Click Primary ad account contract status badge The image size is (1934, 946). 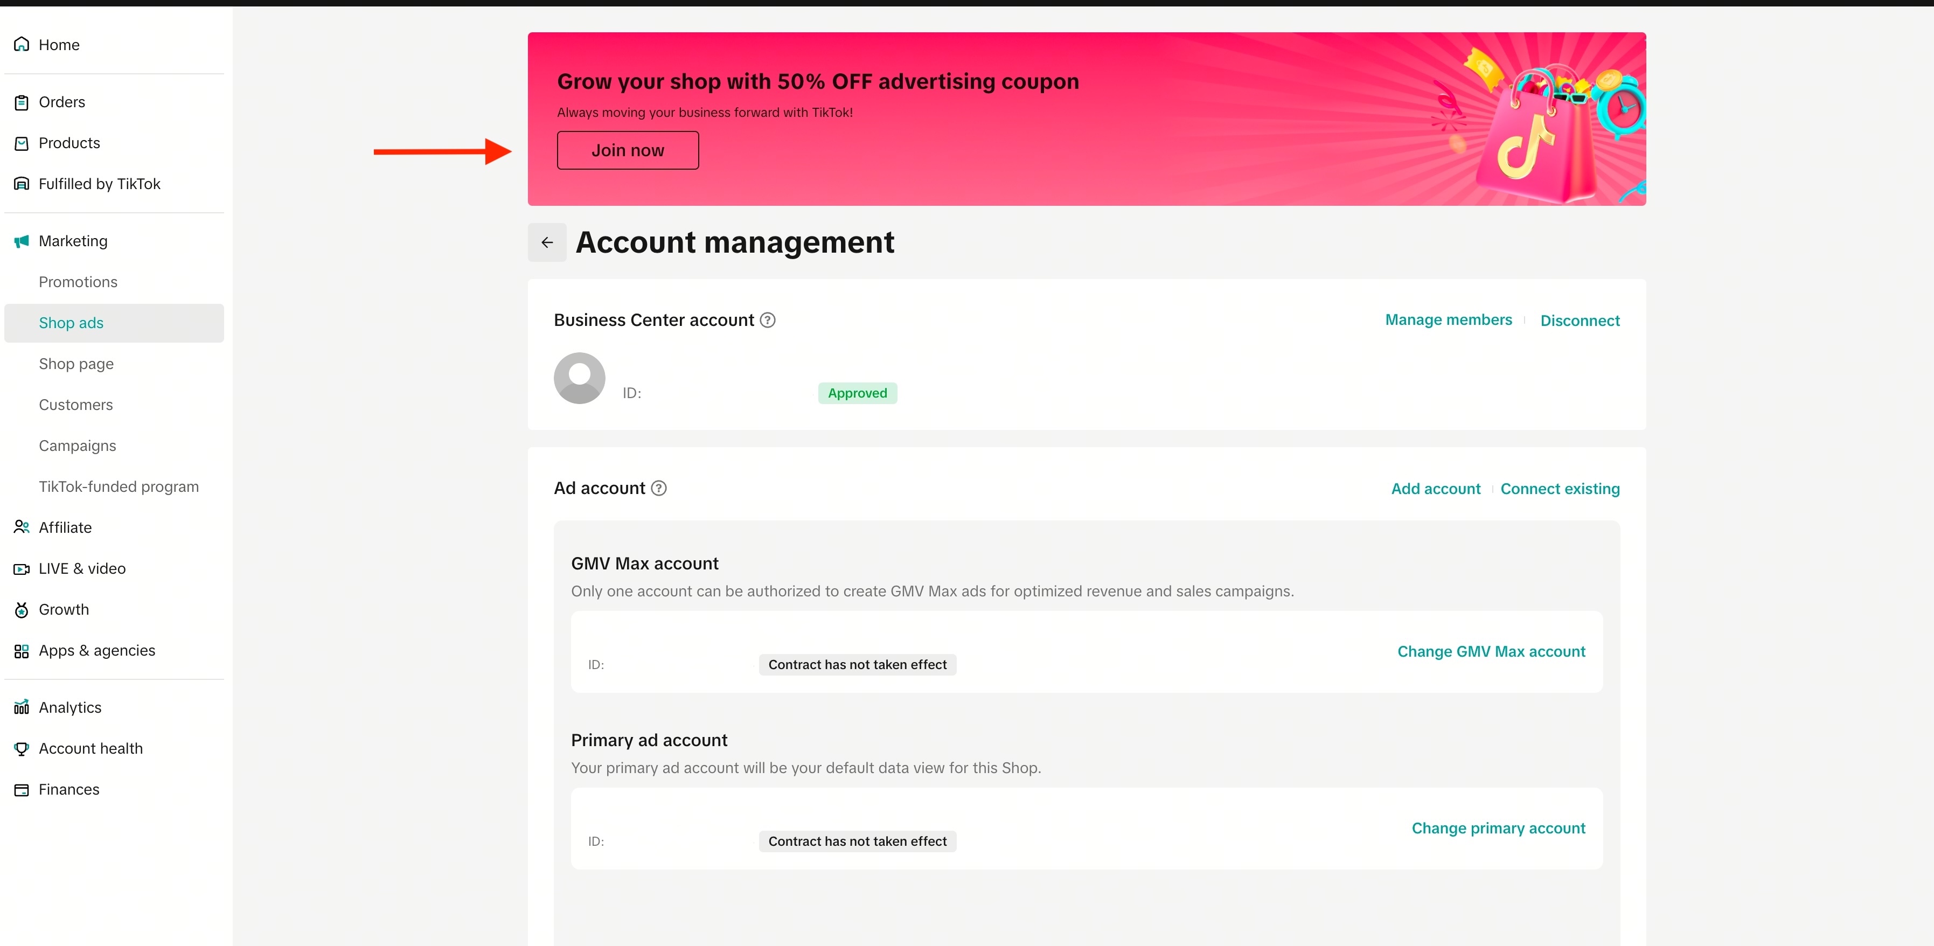pos(858,841)
